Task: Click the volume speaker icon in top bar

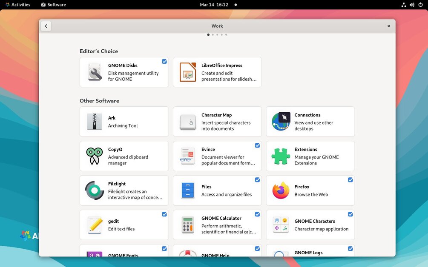Action: point(412,5)
